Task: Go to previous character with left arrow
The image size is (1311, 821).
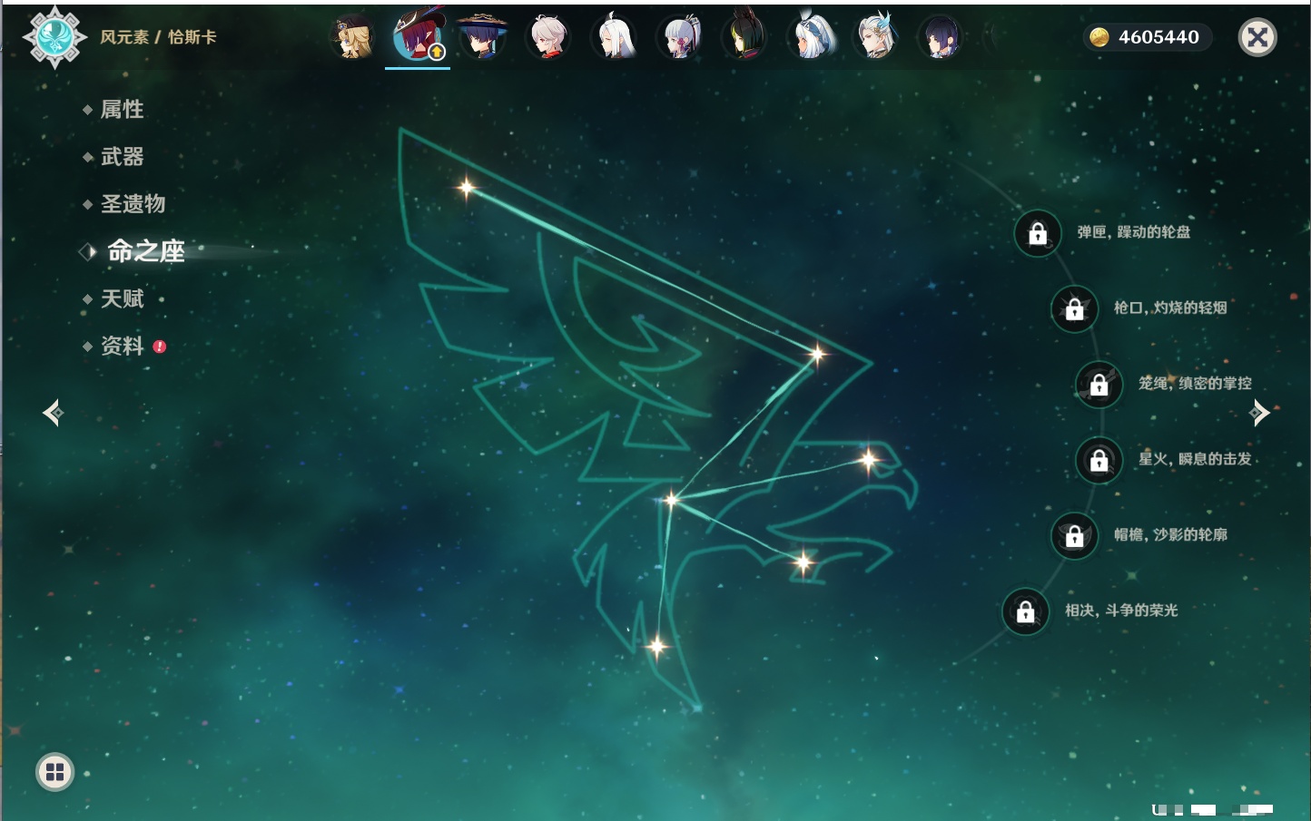Action: [53, 413]
